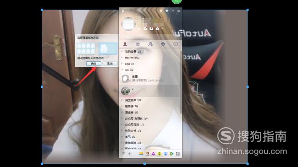298x167 pixels.
Task: Collapse the "wo 0/2" friend group
Action: click(x=129, y=70)
